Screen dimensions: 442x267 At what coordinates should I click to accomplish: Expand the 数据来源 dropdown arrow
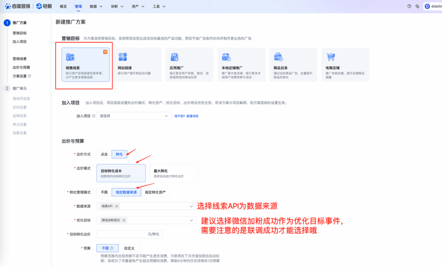[x=192, y=207]
